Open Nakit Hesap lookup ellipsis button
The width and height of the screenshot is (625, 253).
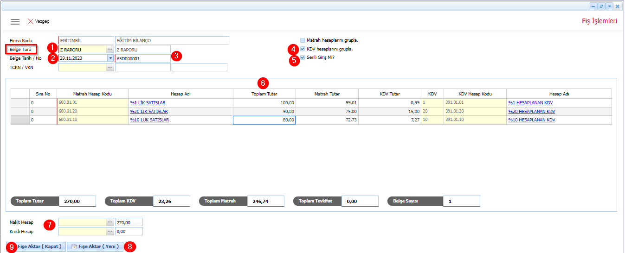point(110,222)
